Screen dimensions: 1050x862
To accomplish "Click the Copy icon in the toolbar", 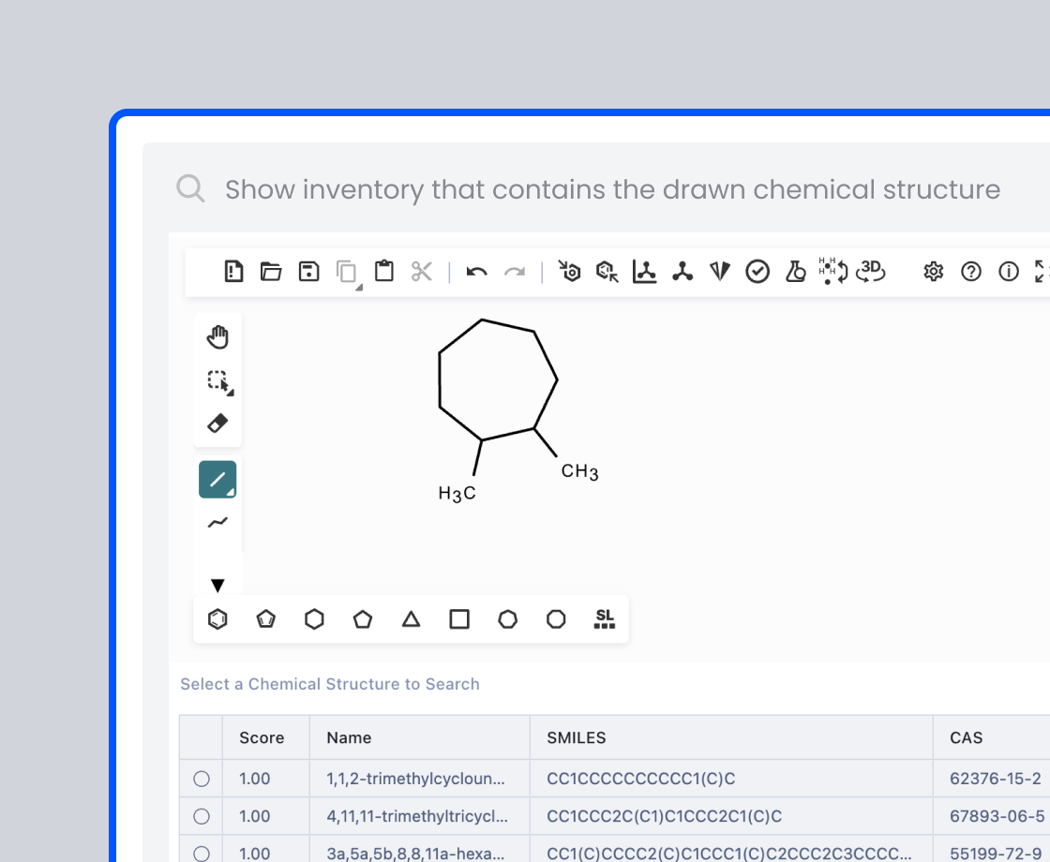I will [x=346, y=271].
